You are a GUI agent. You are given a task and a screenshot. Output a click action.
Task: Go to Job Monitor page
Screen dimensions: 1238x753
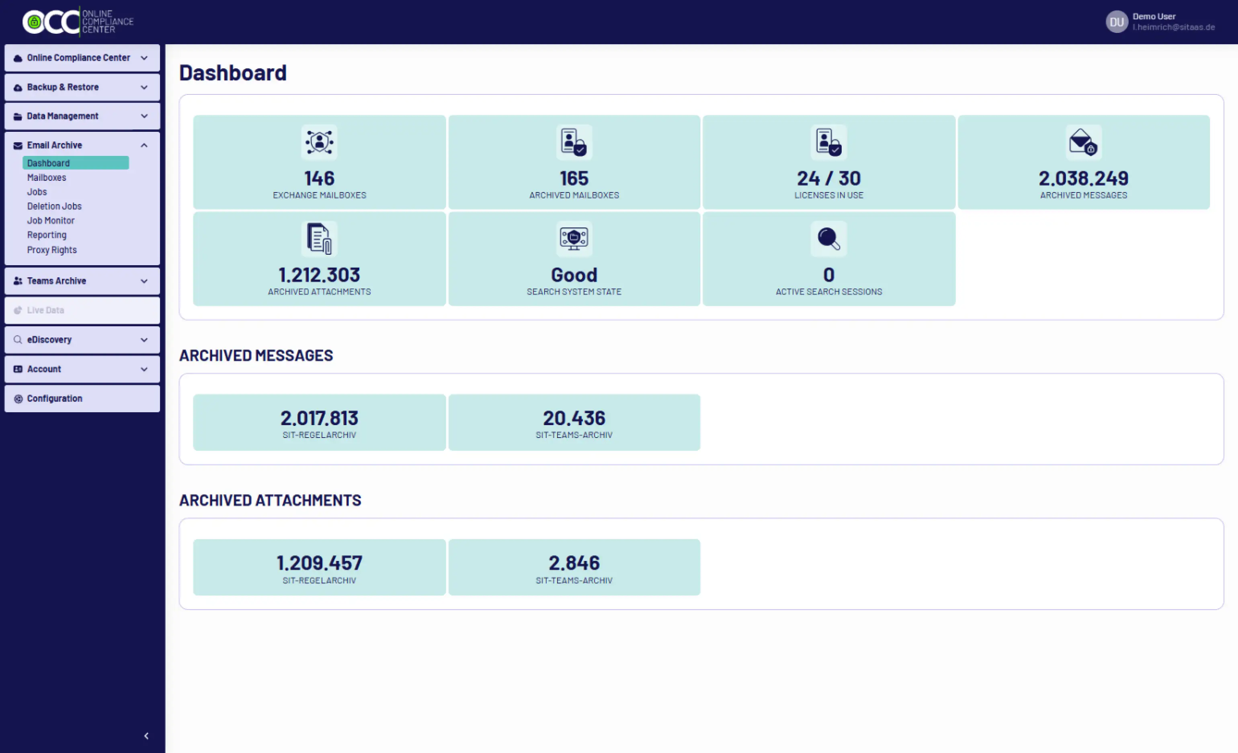coord(51,221)
